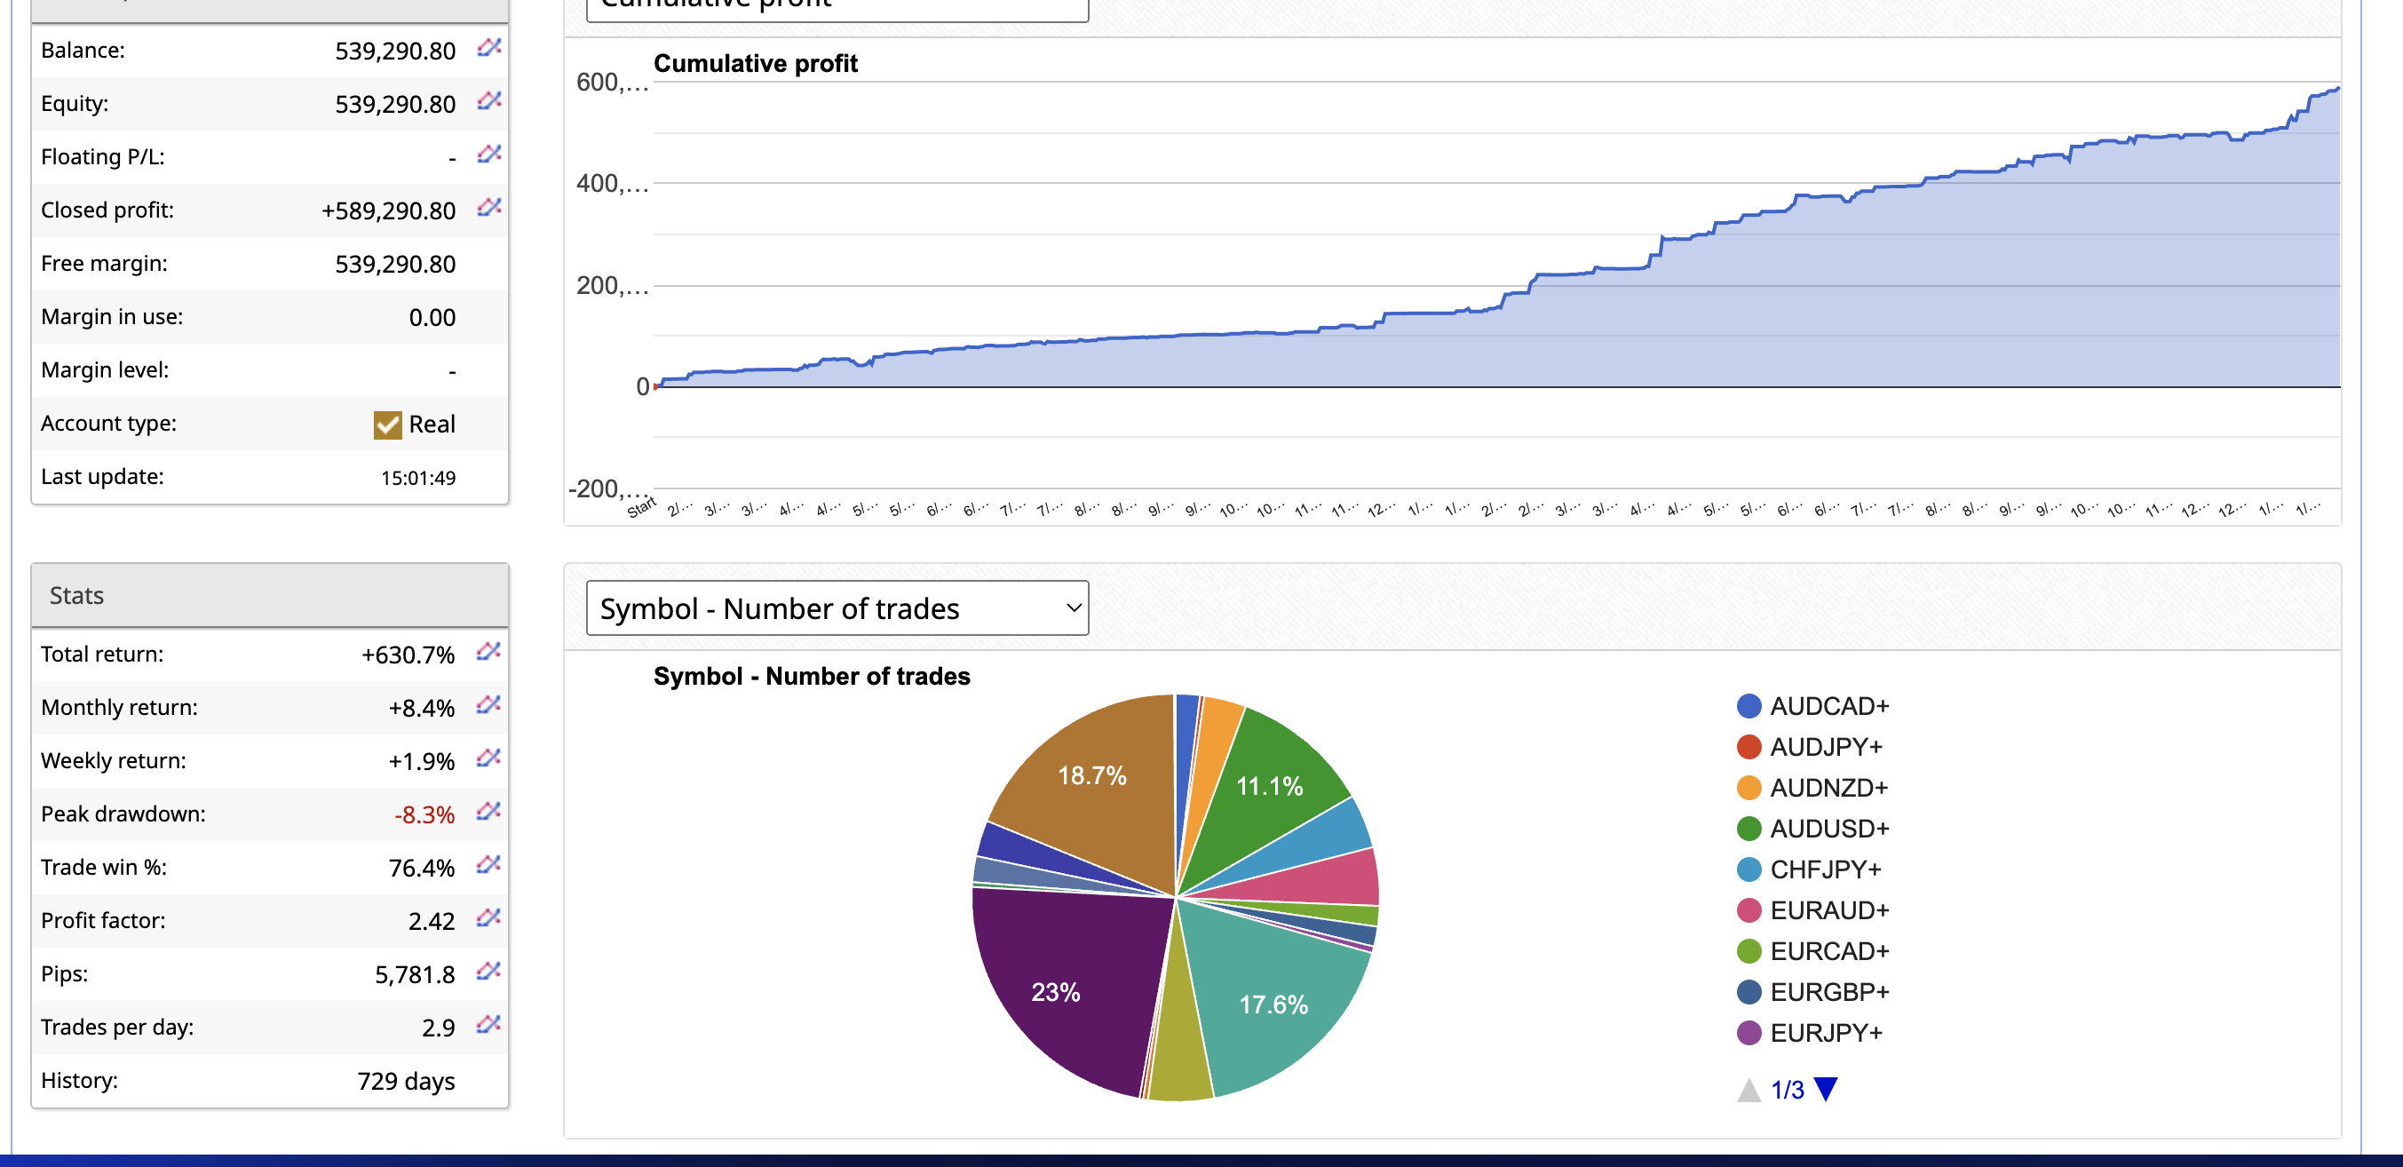Click chart icon next to Closed profit
Viewport: 2403px width, 1167px height.
tap(488, 206)
